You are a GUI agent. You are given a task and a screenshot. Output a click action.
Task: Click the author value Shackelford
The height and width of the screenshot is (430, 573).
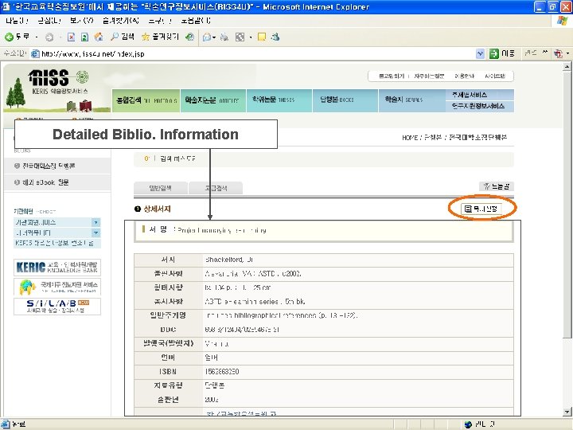(x=228, y=260)
